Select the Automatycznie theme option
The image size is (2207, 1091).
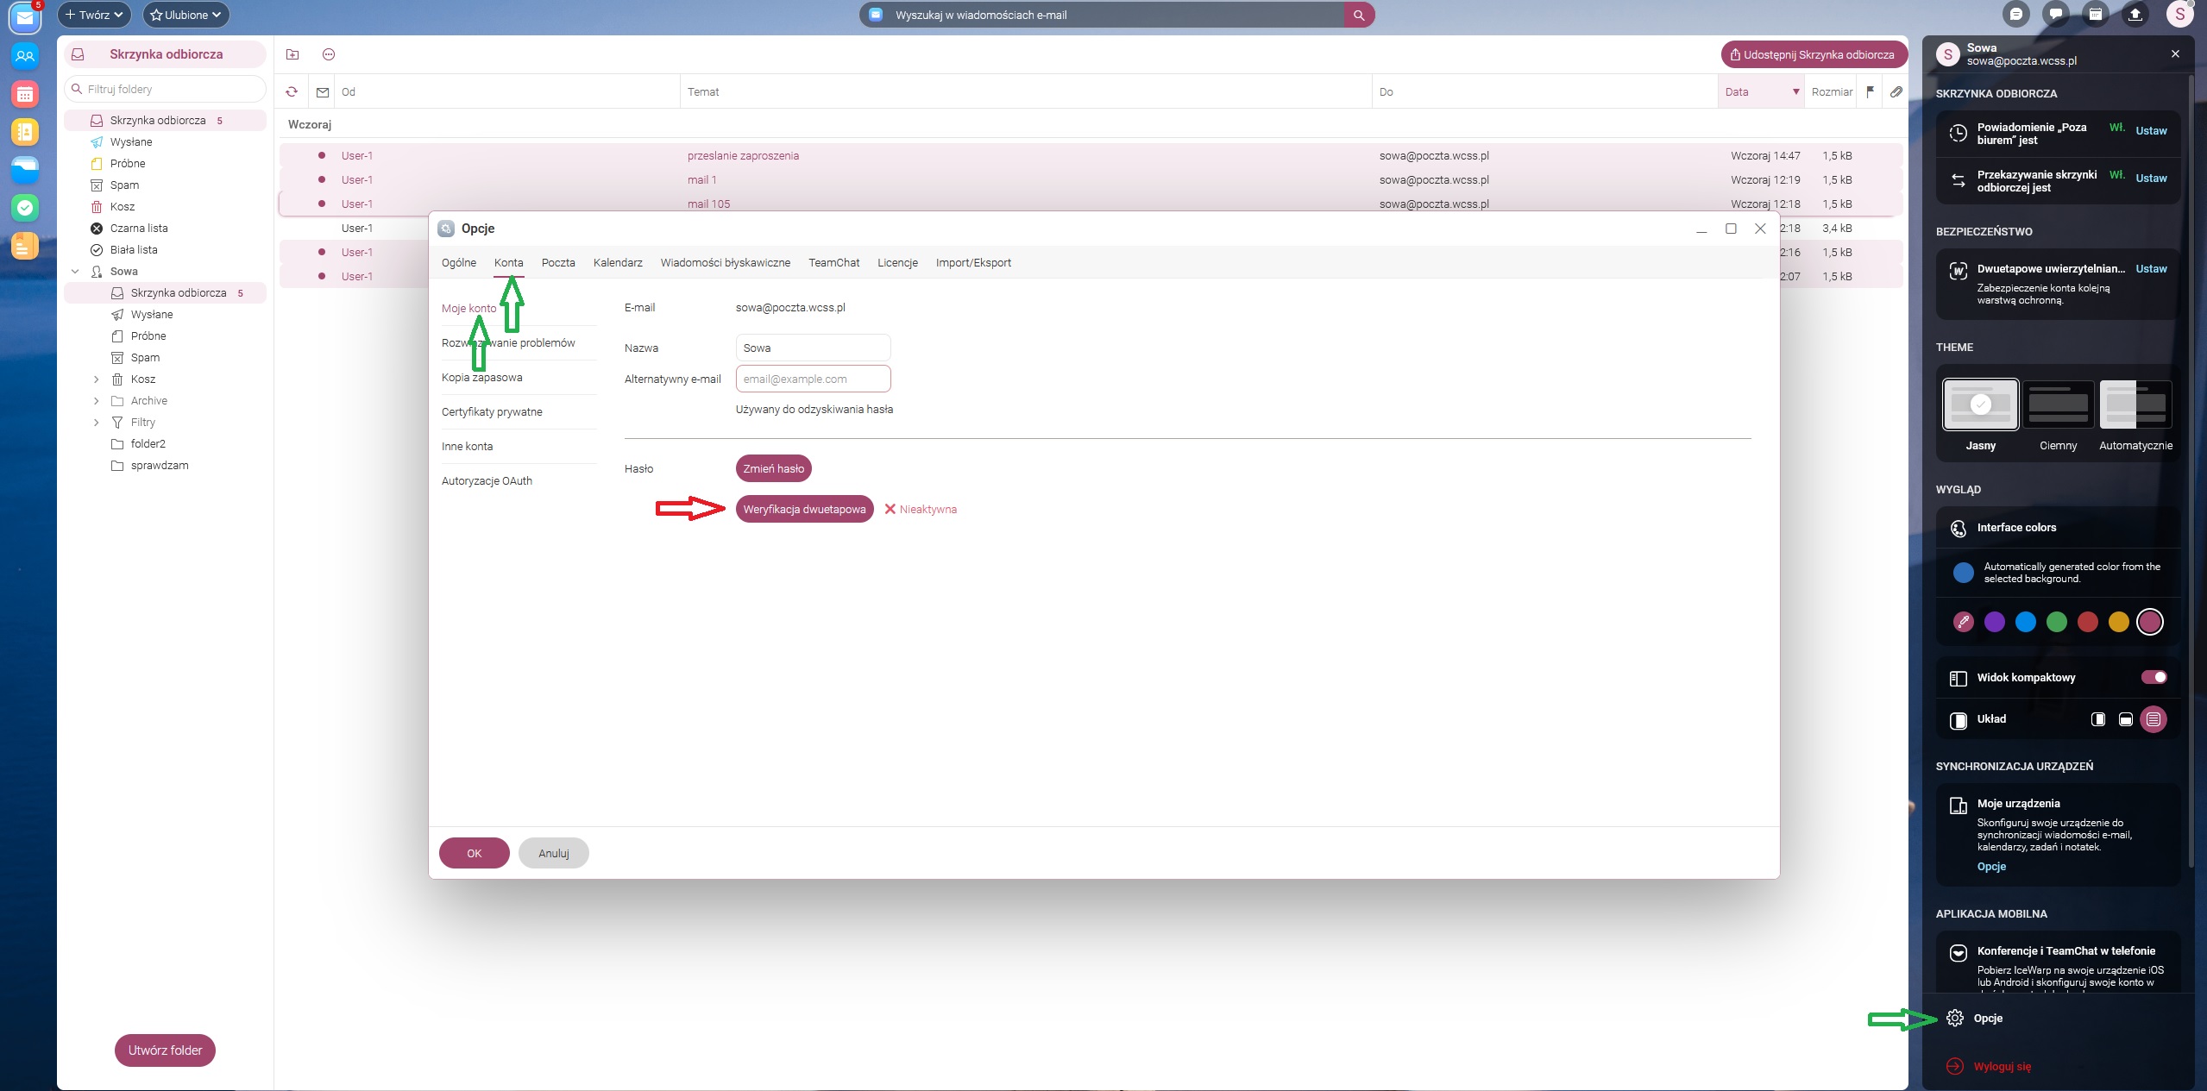pyautogui.click(x=2135, y=405)
